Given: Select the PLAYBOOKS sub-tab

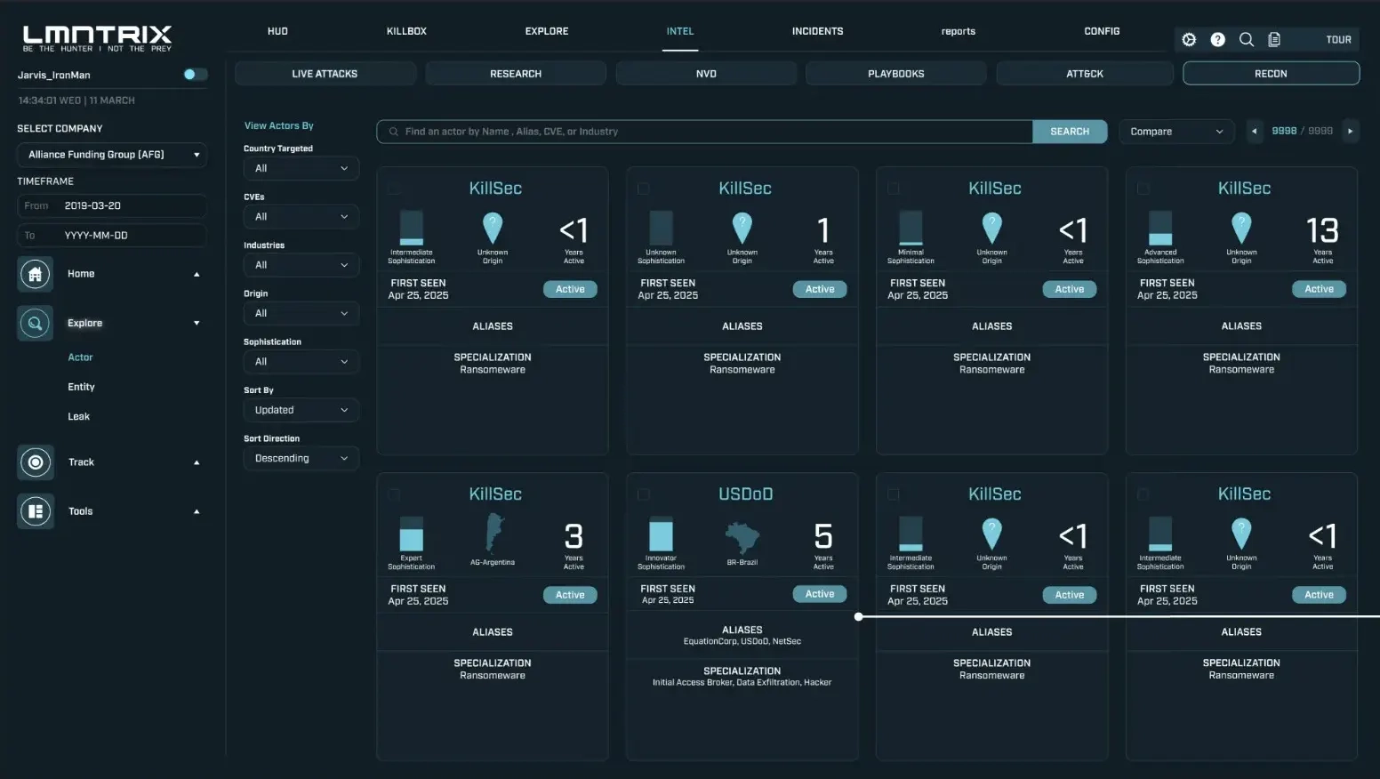Looking at the screenshot, I should tap(896, 74).
